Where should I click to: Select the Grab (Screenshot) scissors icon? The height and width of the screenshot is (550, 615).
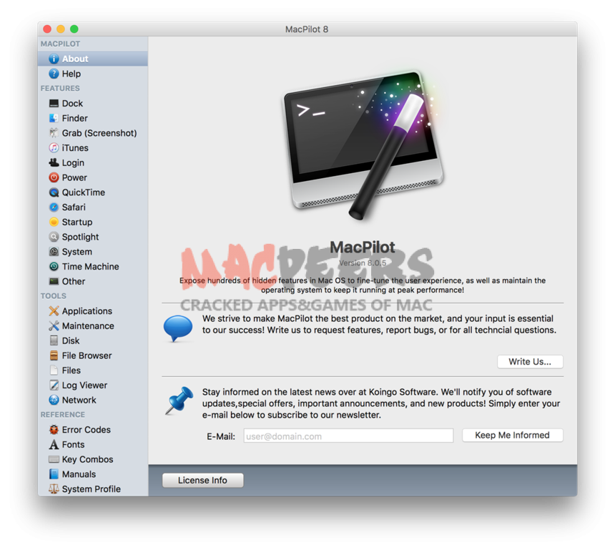54,133
